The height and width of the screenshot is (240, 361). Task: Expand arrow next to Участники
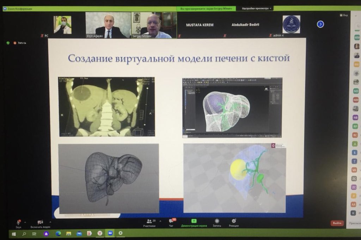pos(160,221)
